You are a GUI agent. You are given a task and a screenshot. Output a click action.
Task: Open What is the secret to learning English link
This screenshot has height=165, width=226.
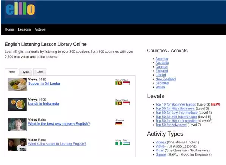click(57, 144)
